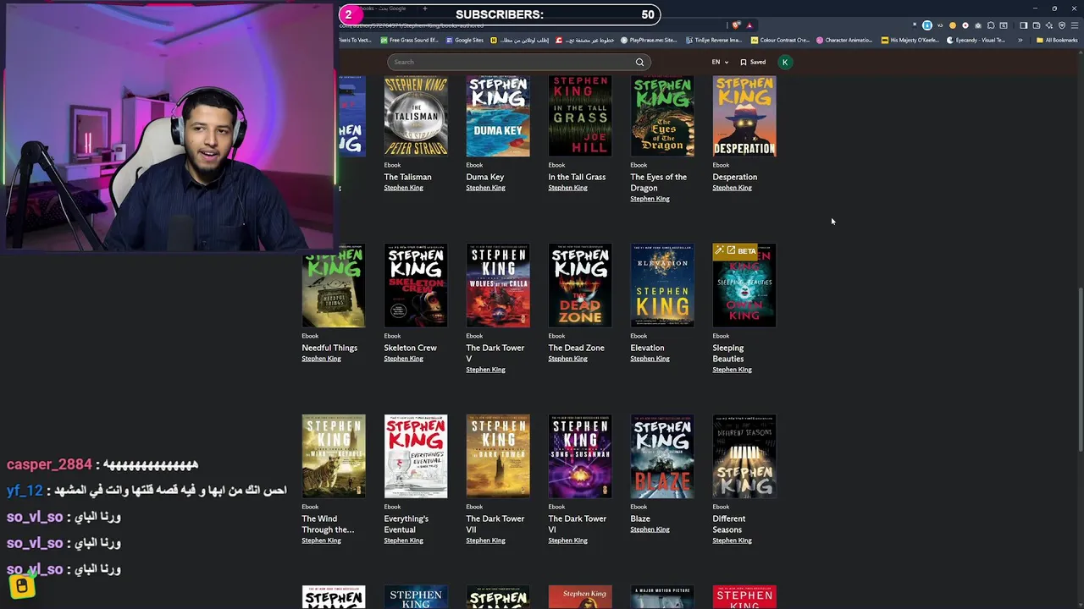This screenshot has height=609, width=1084.
Task: Open the Elevation book cover
Action: click(x=662, y=286)
